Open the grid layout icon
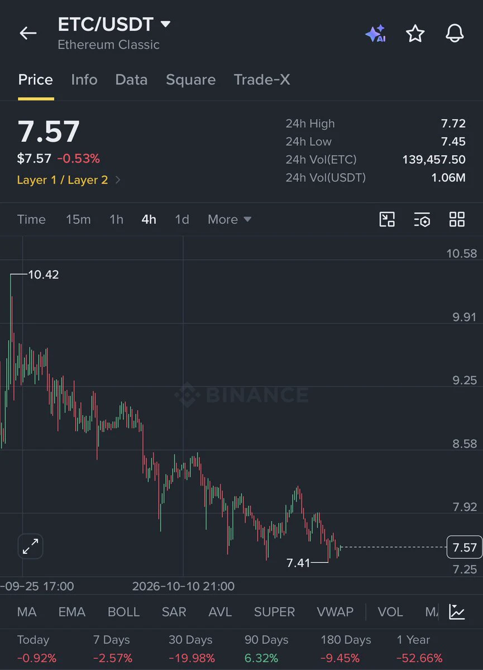483x670 pixels. [x=457, y=219]
